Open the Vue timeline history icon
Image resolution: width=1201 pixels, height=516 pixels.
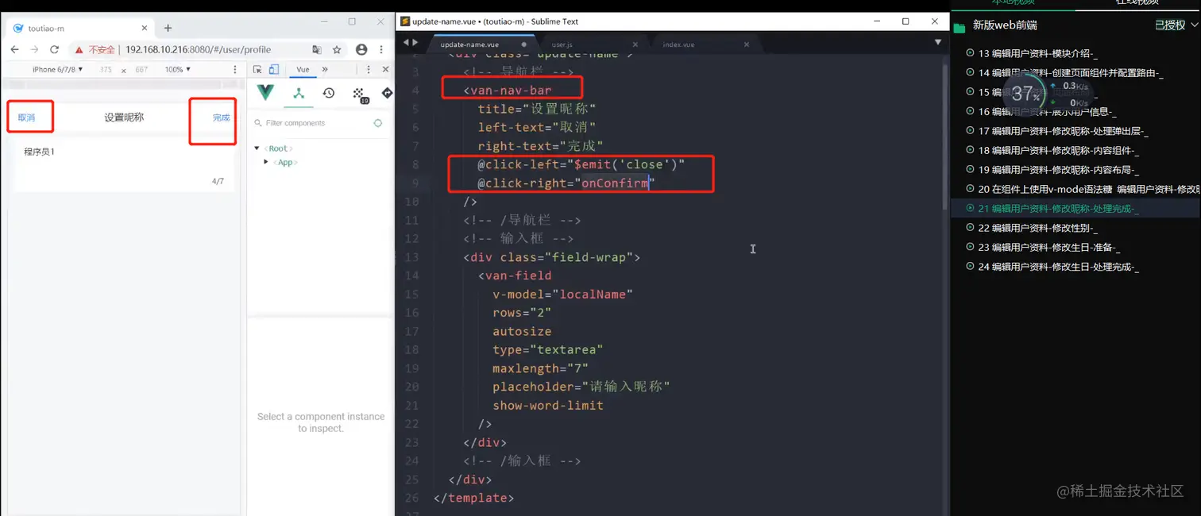click(329, 93)
